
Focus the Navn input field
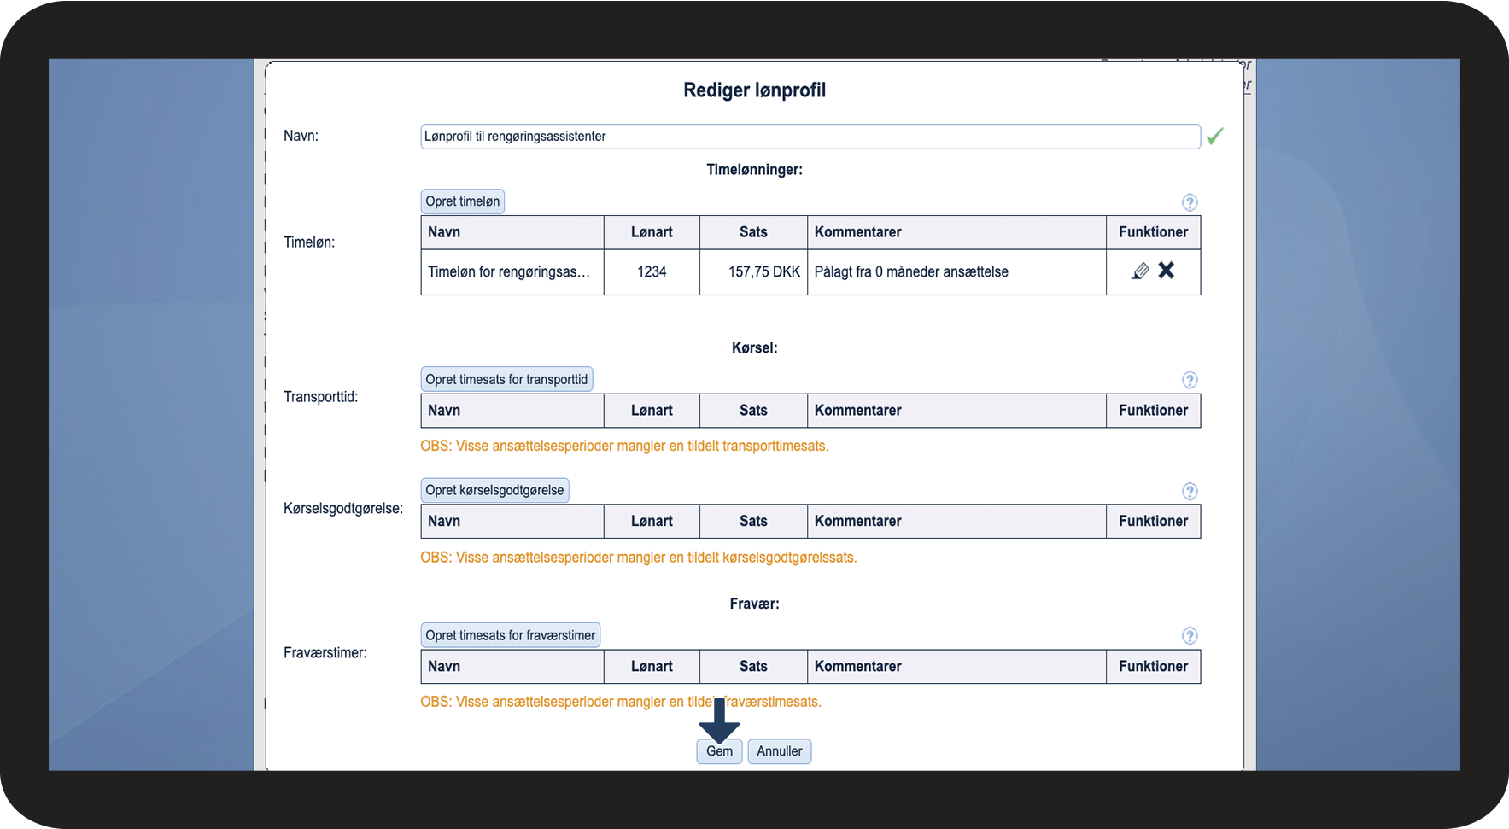pos(810,137)
